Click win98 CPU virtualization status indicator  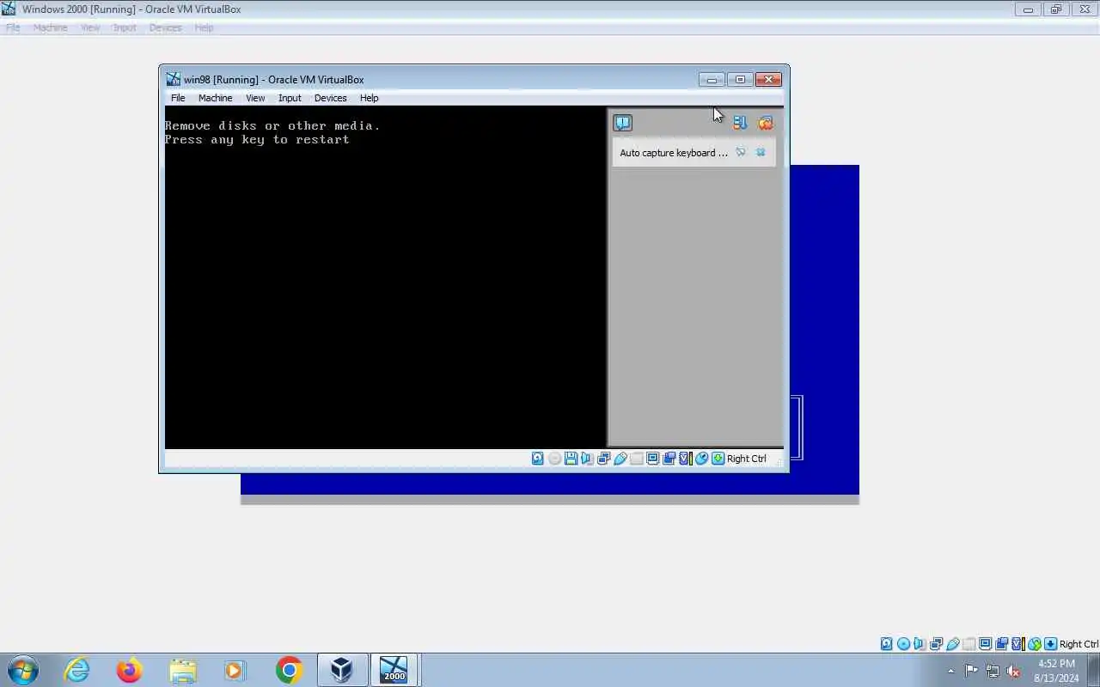coord(685,459)
